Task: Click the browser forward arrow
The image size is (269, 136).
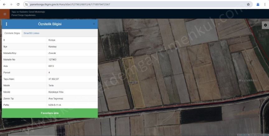Action: point(11,5)
